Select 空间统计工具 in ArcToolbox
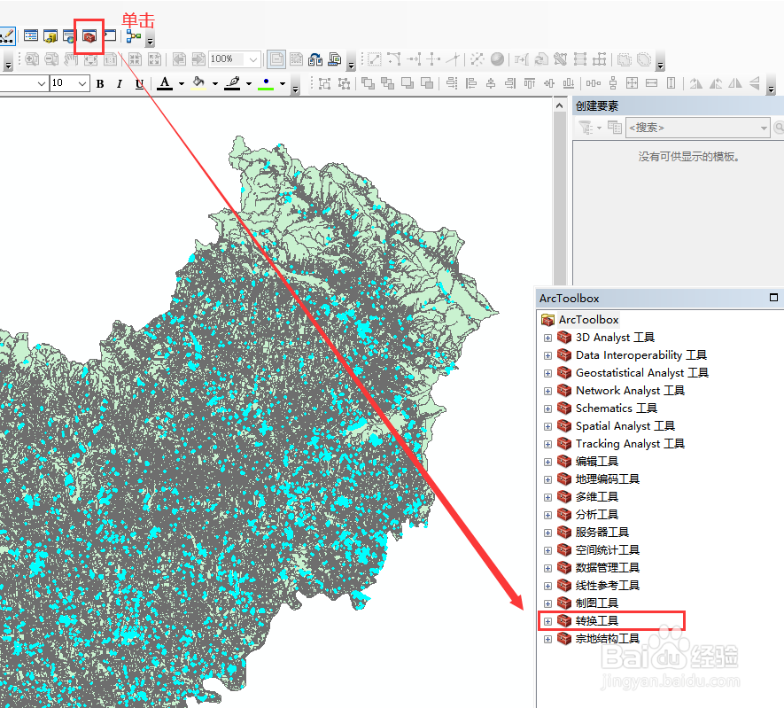 tap(607, 550)
